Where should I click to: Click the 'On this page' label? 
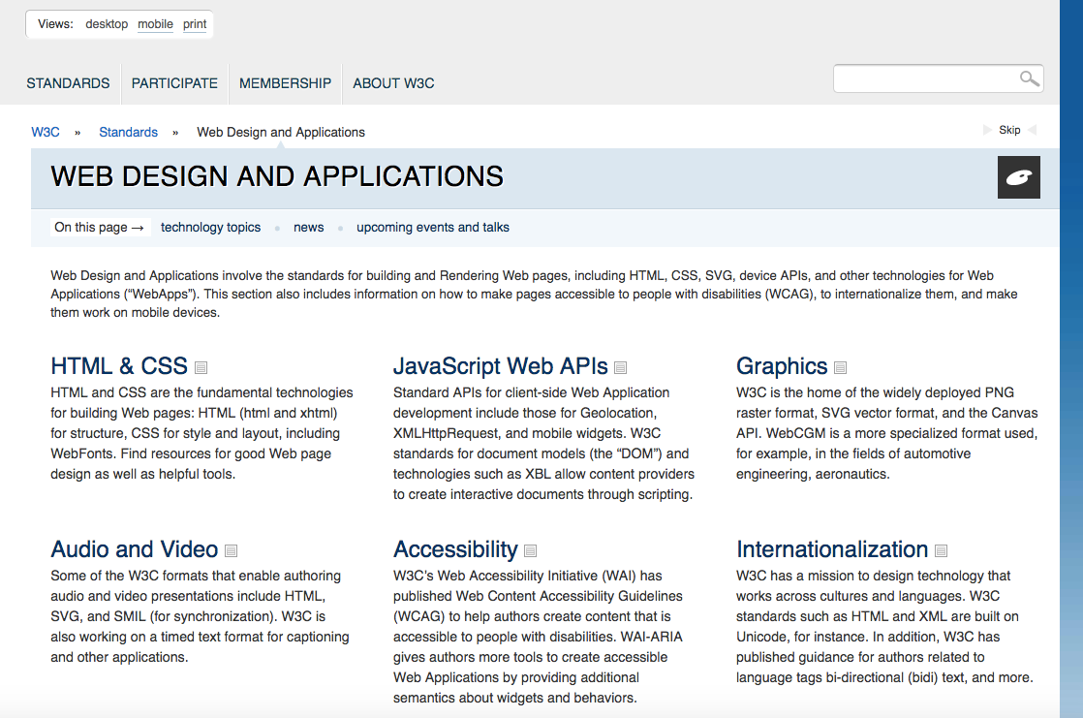coord(100,228)
